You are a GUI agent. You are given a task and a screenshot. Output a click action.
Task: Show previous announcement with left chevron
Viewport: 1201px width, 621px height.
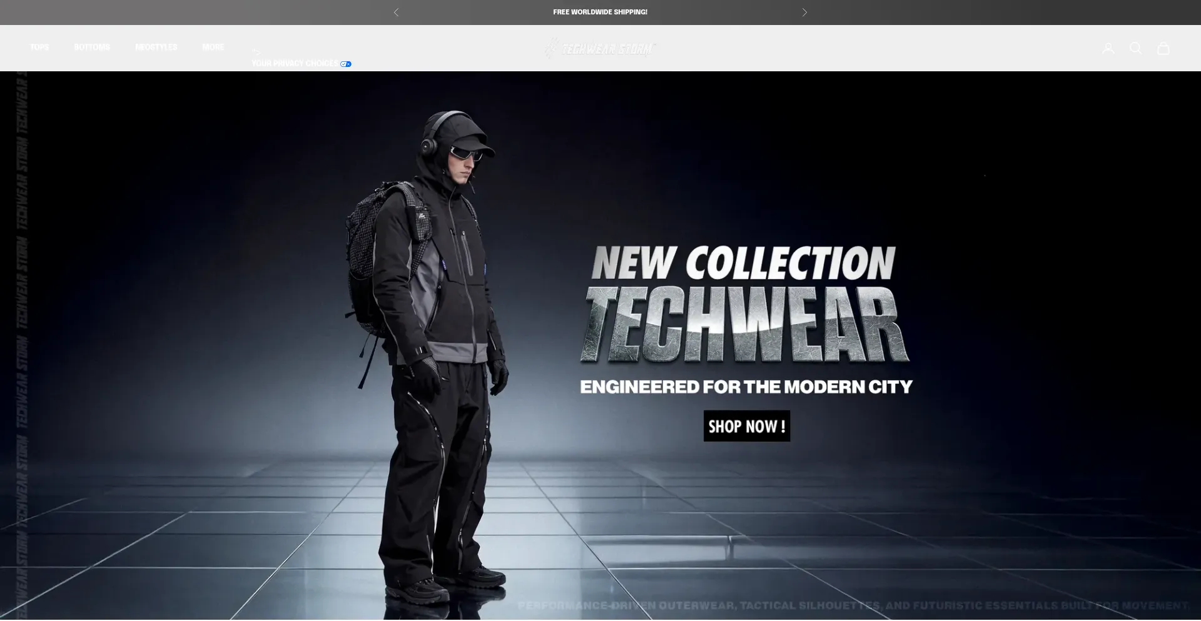[396, 13]
